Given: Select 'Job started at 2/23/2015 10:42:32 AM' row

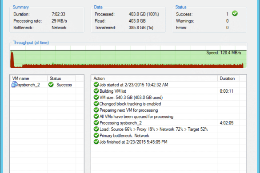Looking at the screenshot, I should pyautogui.click(x=169, y=85).
